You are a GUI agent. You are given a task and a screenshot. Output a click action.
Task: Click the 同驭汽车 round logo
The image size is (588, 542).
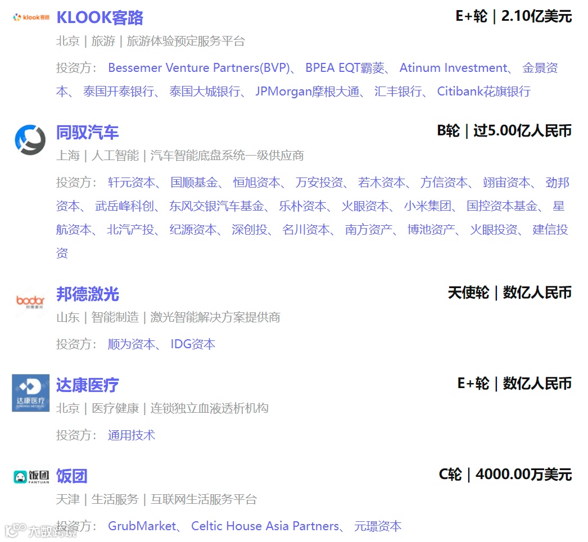point(30,140)
